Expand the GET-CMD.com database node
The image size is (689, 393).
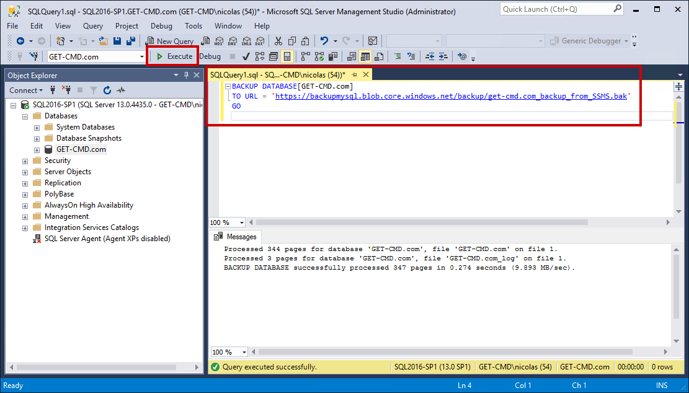point(37,150)
